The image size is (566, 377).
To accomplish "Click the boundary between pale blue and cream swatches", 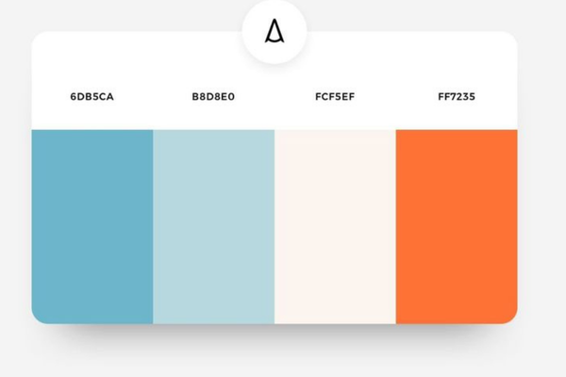I will 275,226.
